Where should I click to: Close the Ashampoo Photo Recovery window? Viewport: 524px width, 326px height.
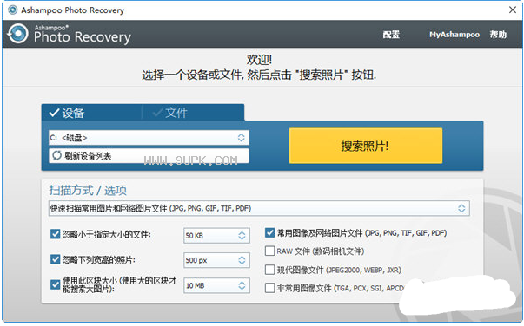(513, 10)
